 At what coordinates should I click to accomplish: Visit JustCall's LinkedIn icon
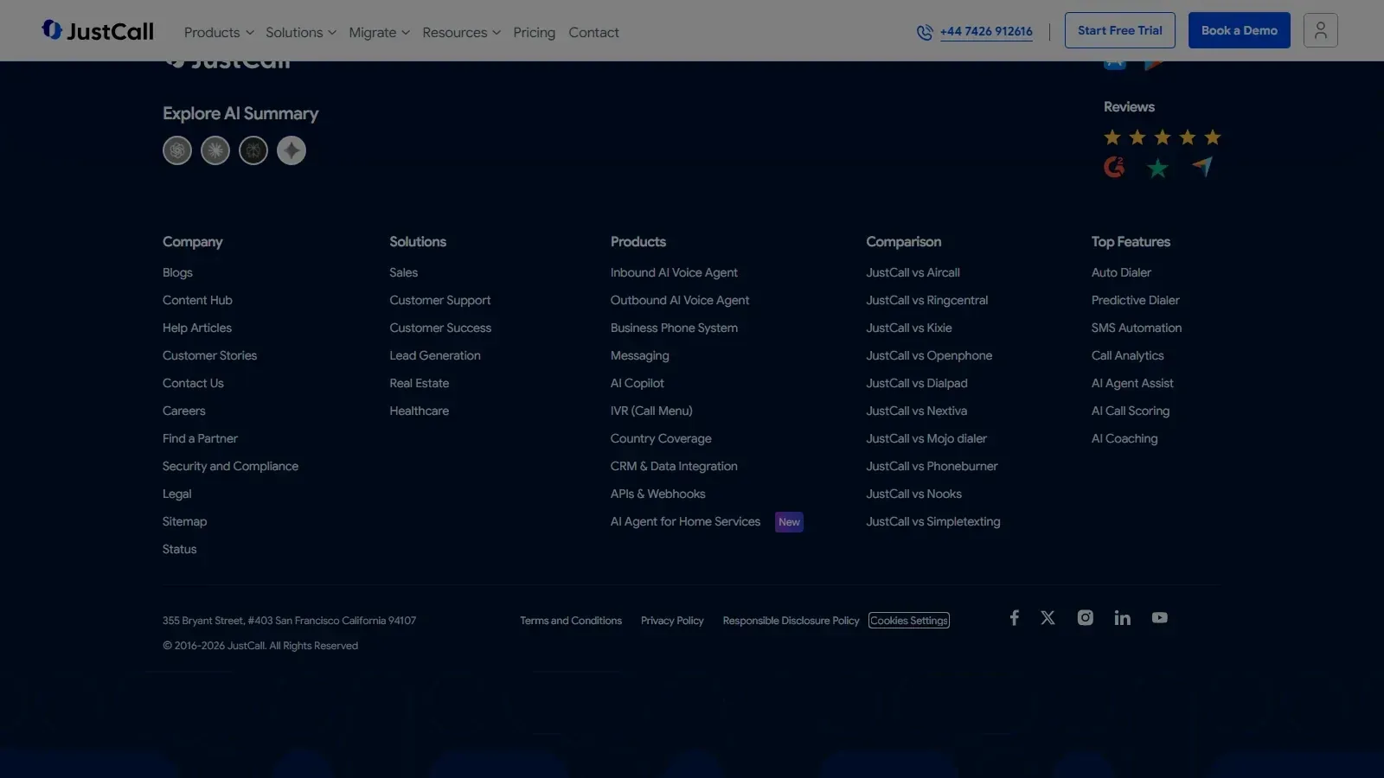(1122, 617)
